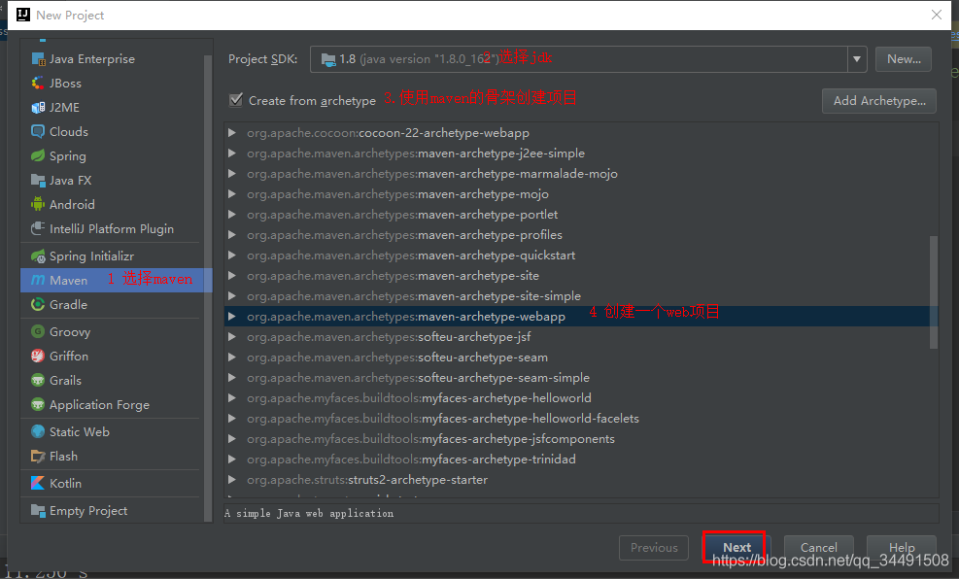
Task: Expand the maven-archetype-webapp entry
Action: tap(232, 316)
